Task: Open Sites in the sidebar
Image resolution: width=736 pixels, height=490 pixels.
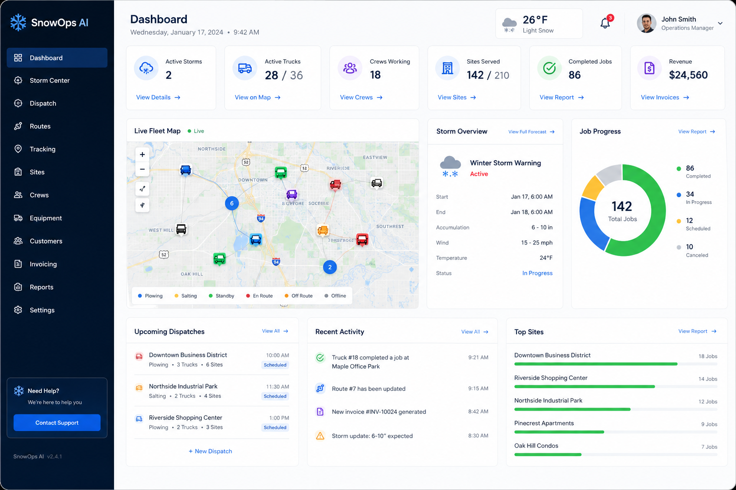Action: (x=57, y=172)
